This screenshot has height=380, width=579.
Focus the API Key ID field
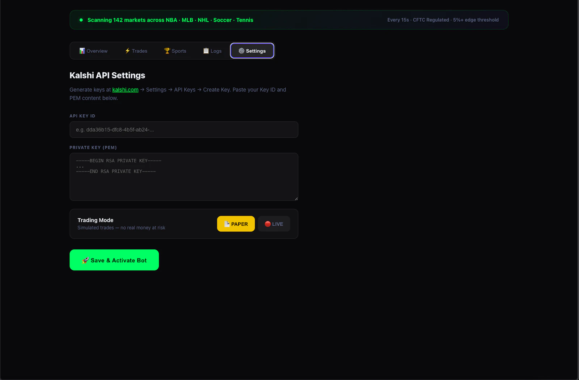pyautogui.click(x=184, y=129)
